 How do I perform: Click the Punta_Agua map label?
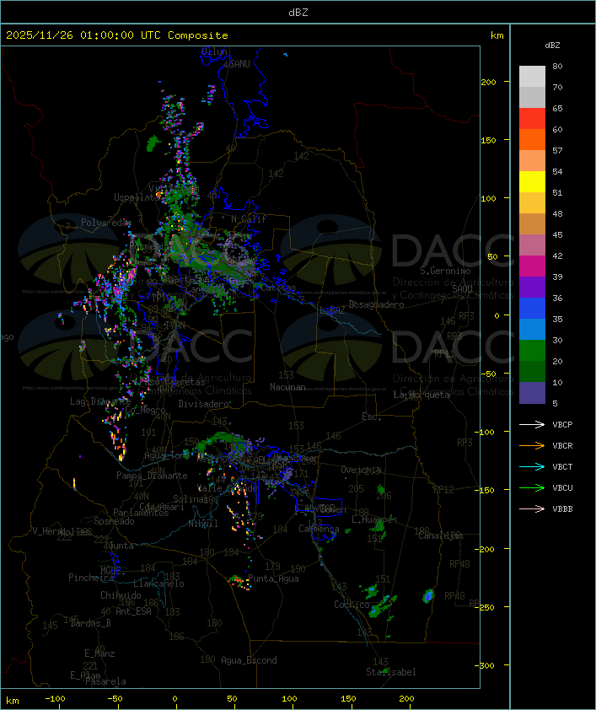coord(273,578)
